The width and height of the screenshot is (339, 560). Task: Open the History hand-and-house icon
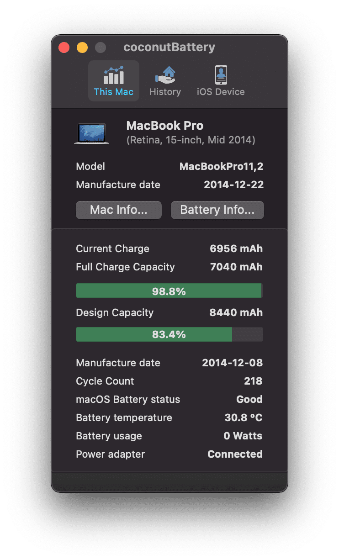click(165, 75)
